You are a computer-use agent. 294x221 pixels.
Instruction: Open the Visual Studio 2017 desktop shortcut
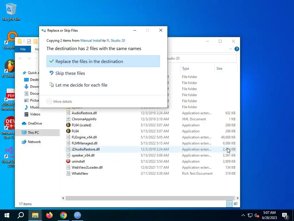point(8,157)
